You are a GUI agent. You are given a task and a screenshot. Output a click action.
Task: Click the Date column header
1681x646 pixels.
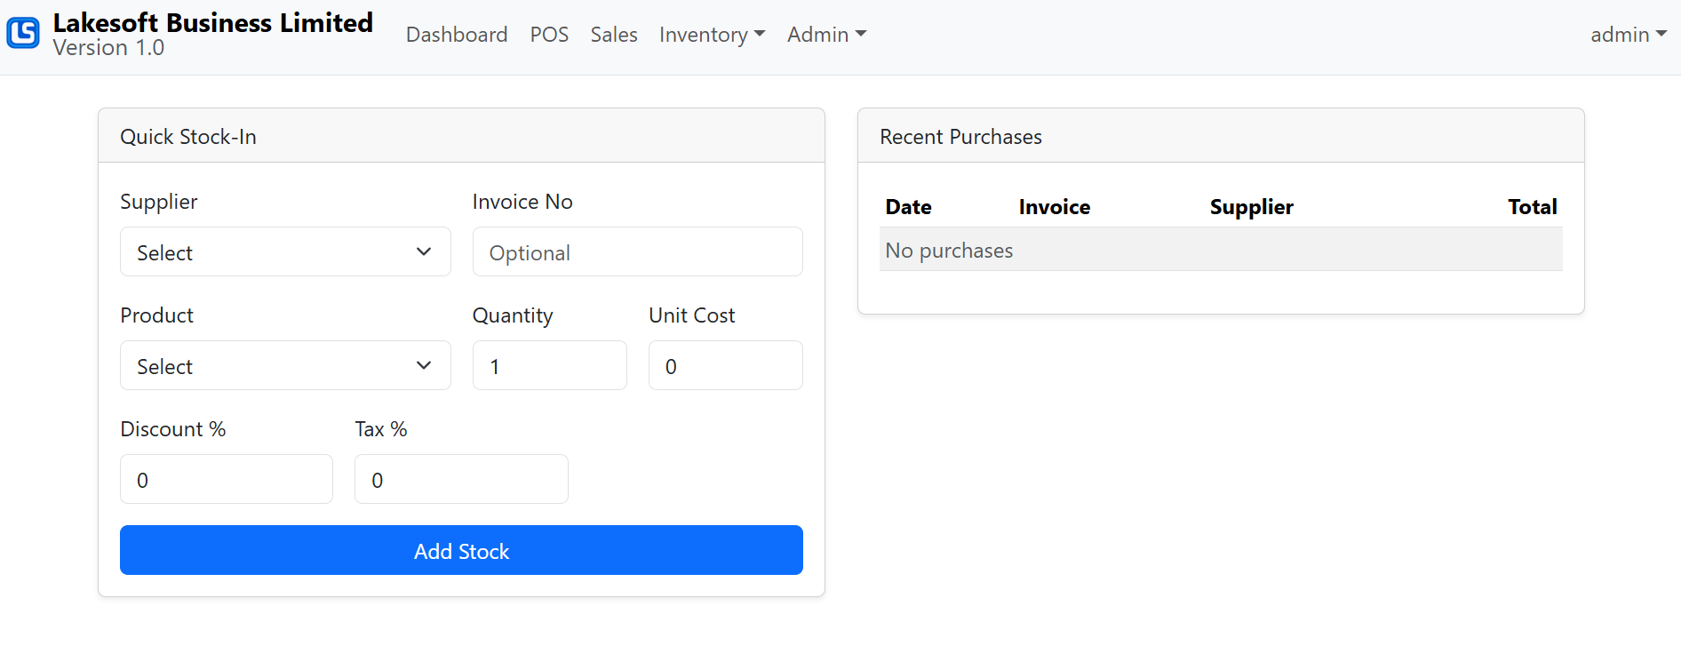pos(908,207)
